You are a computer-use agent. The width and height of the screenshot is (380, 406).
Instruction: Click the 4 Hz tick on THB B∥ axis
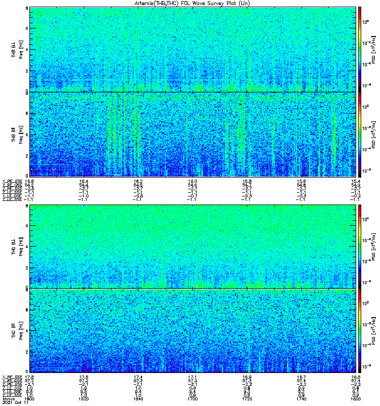coord(27,135)
